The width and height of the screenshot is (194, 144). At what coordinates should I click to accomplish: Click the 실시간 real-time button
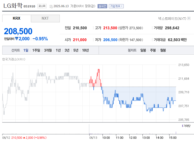tap(102, 6)
